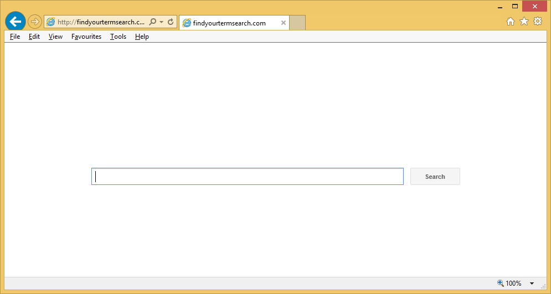Screen dimensions: 551x294
Task: Click the Forward navigation arrow
Action: click(35, 22)
